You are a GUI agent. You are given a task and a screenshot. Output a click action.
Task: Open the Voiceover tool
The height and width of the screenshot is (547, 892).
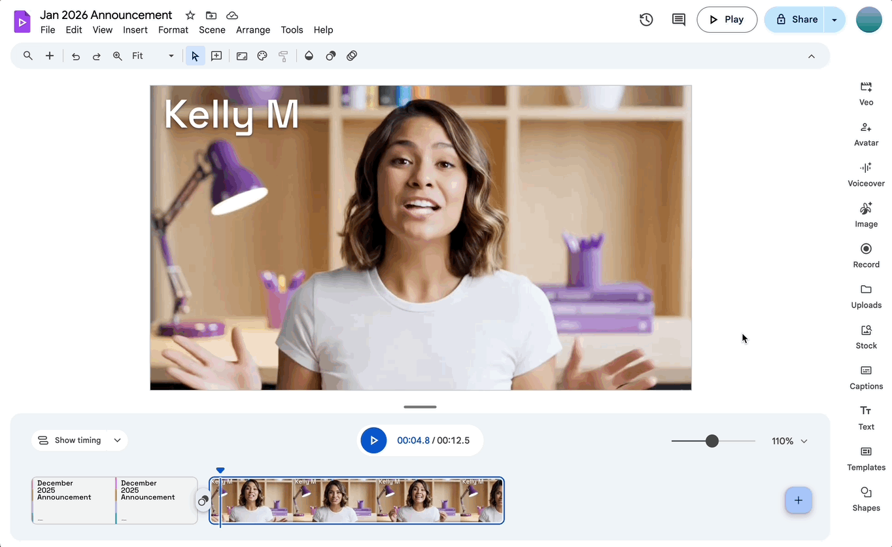(866, 174)
